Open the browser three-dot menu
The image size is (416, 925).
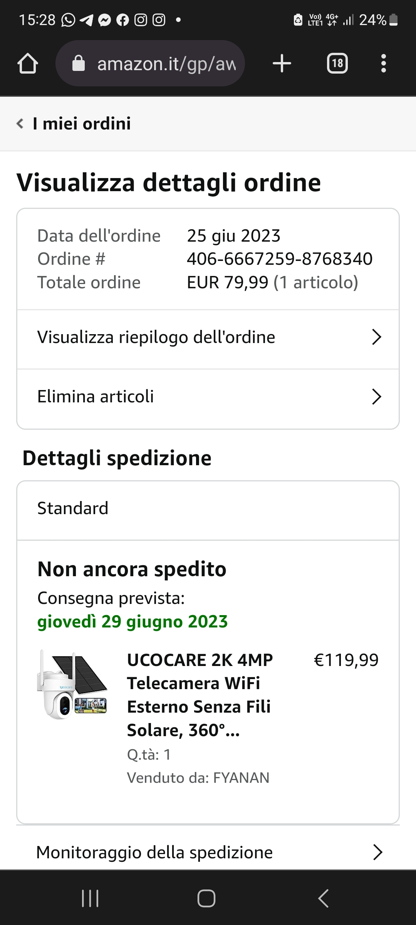[x=383, y=63]
